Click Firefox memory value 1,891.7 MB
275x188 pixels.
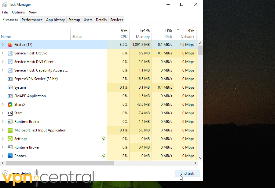point(141,45)
